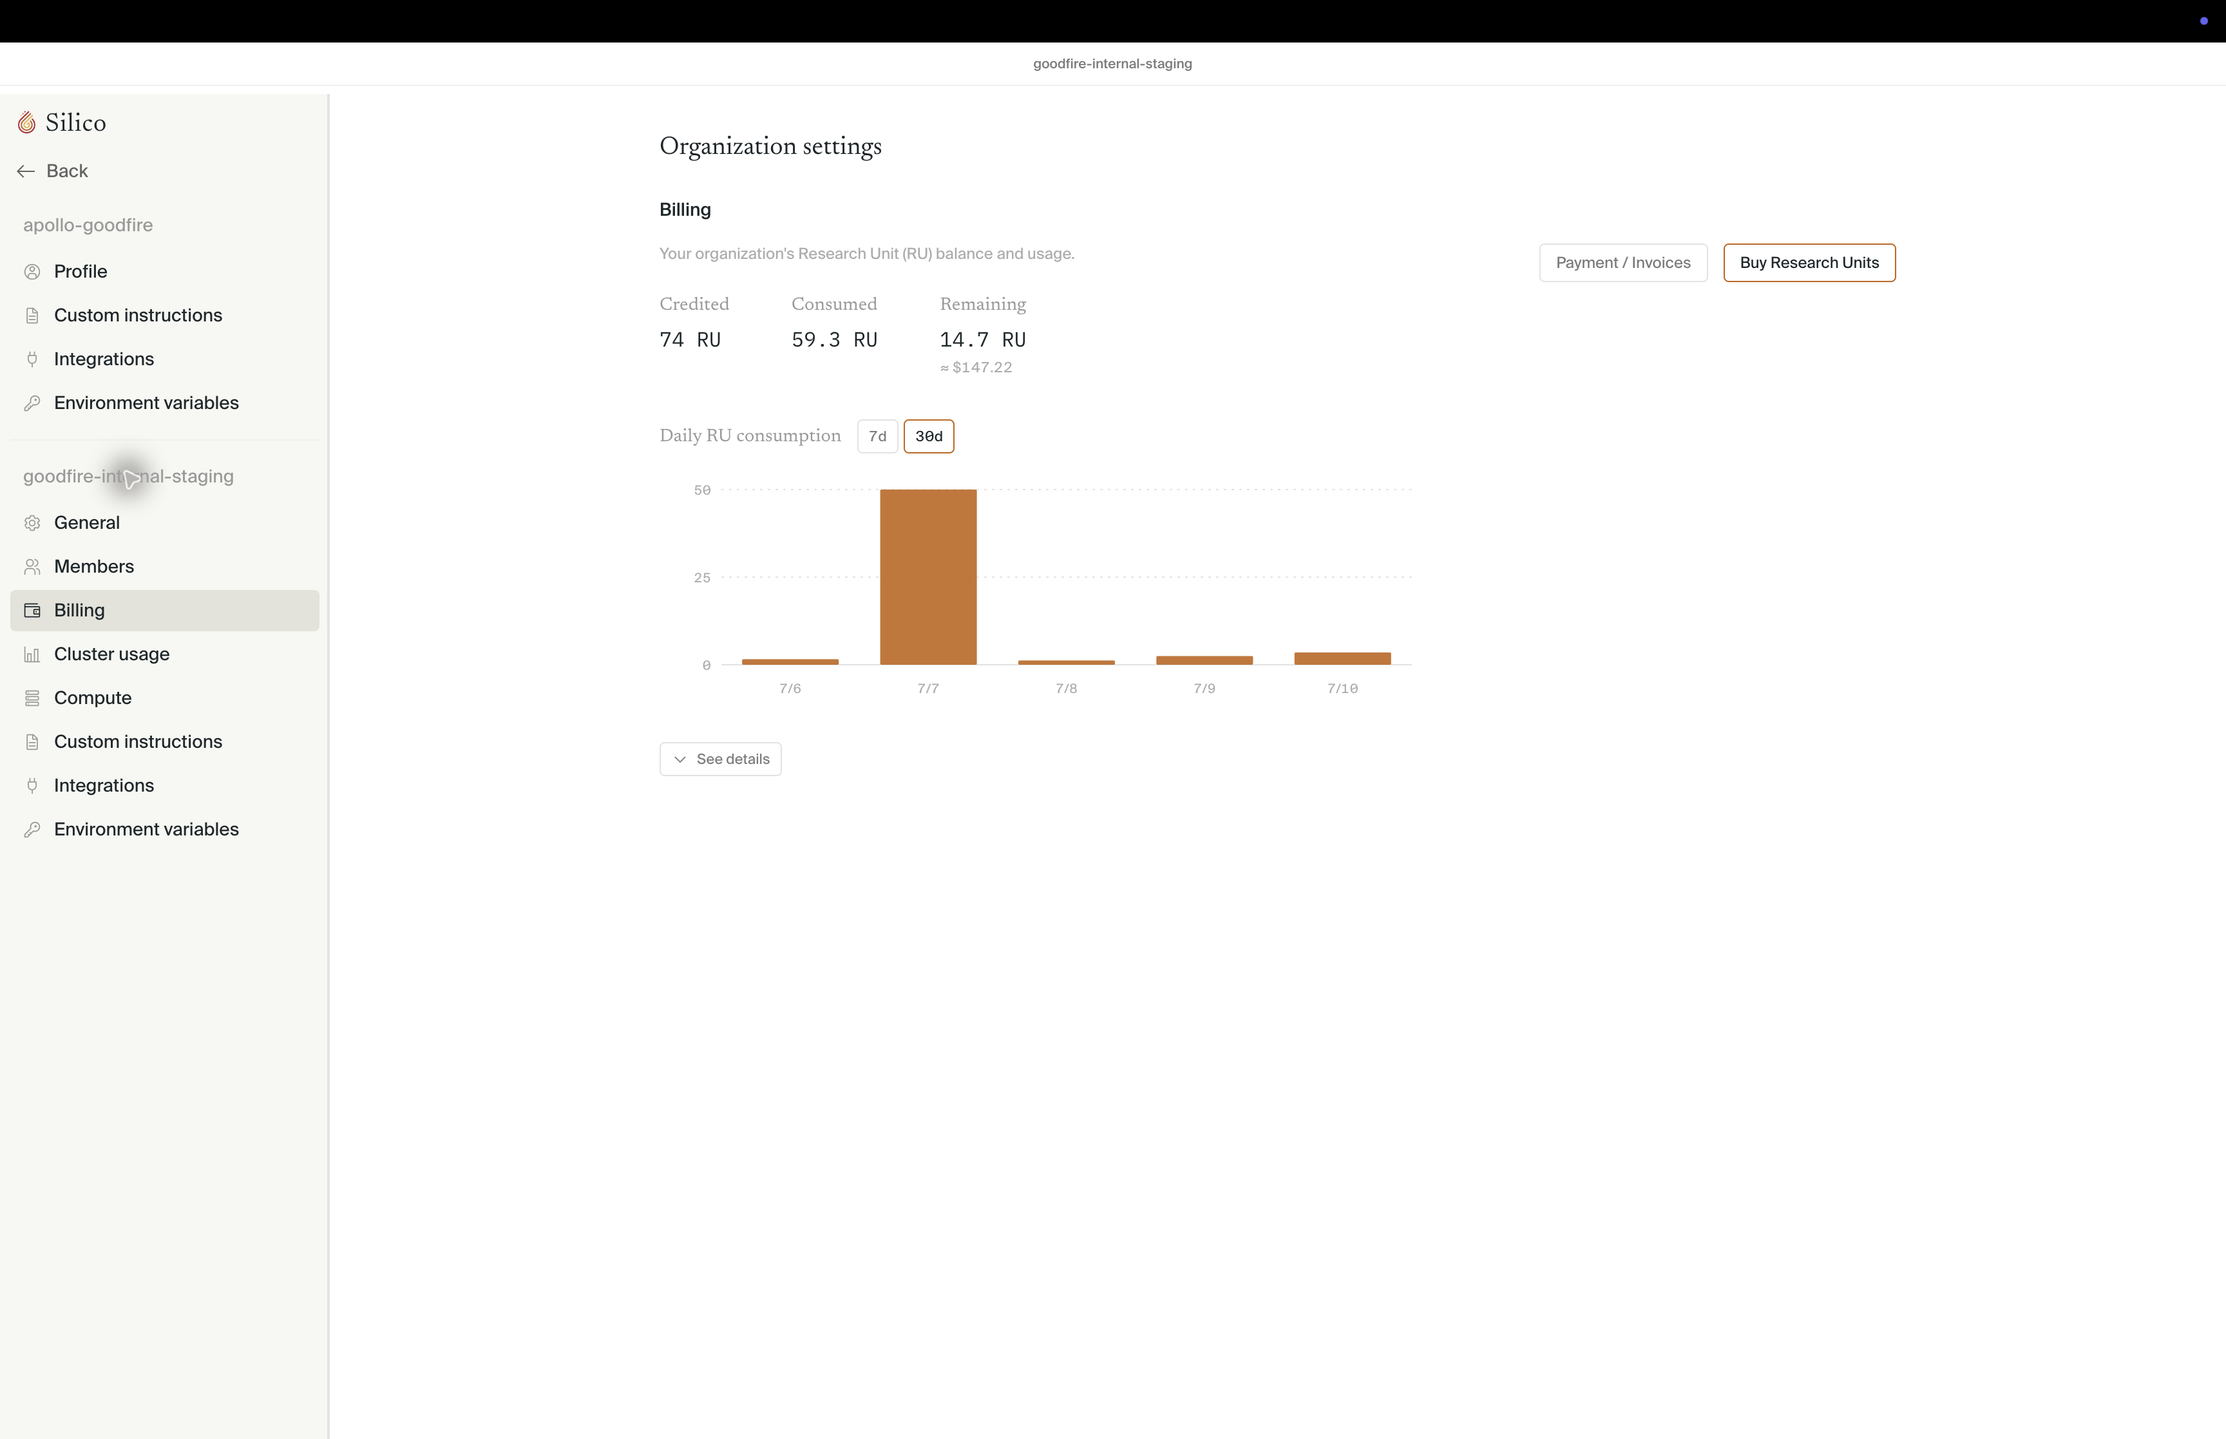Click Buy Research Units button

(1809, 263)
